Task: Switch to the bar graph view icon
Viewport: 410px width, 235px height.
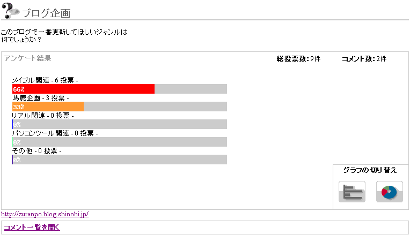Action: 352,192
